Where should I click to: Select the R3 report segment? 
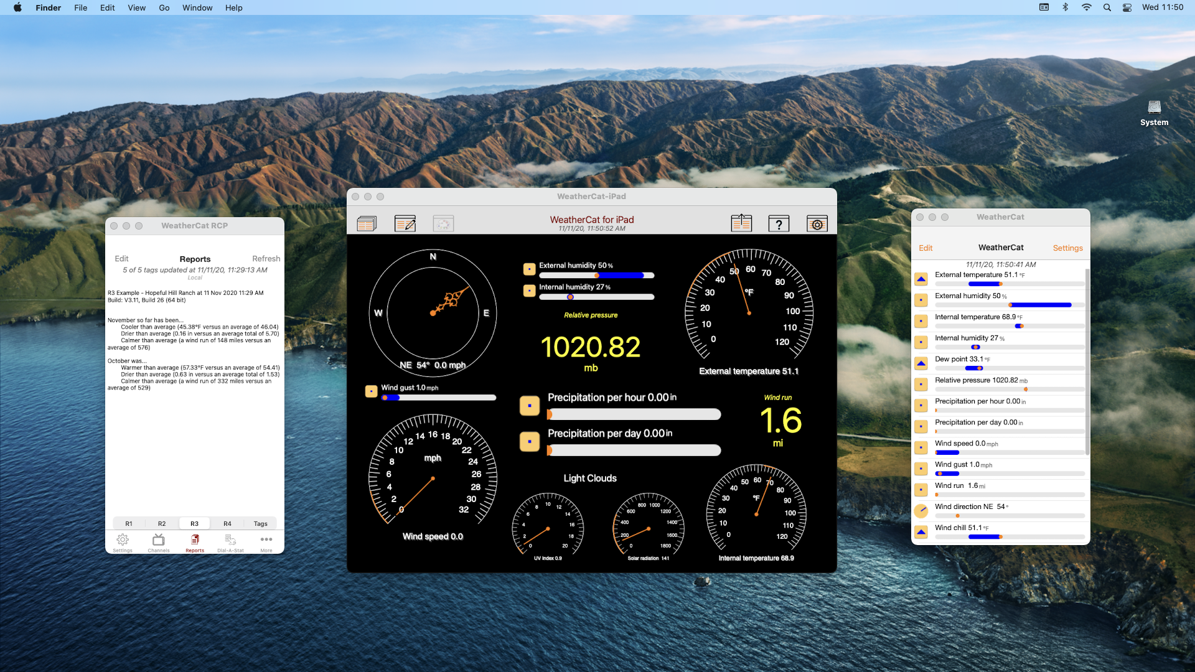click(195, 523)
